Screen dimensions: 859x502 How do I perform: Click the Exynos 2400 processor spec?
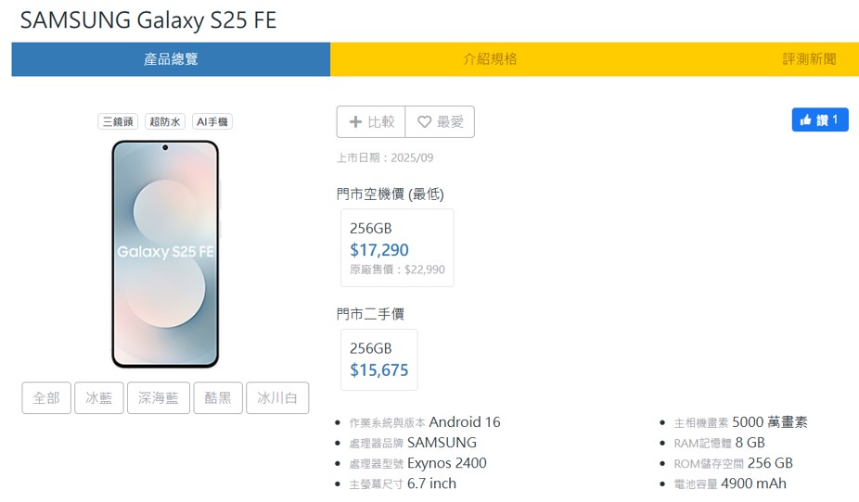point(446,463)
